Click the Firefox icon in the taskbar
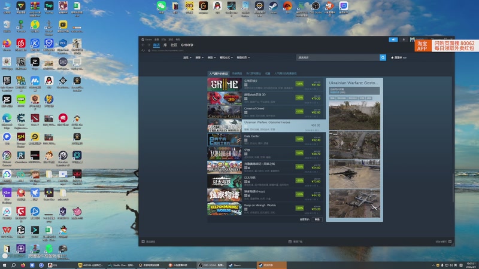 pyautogui.click(x=23, y=265)
